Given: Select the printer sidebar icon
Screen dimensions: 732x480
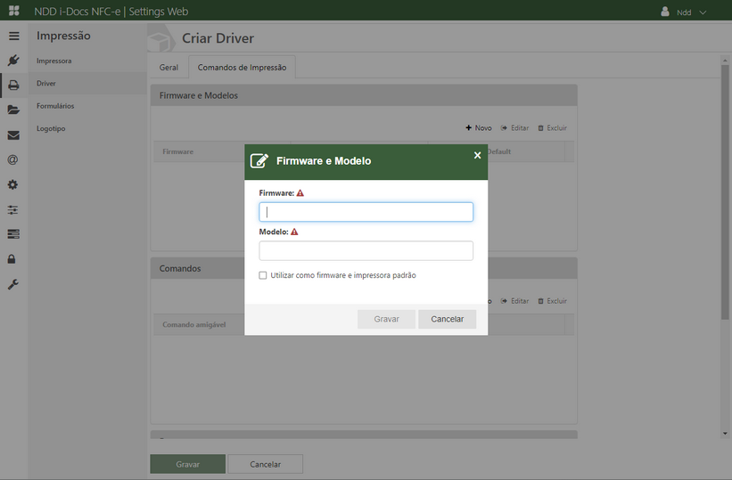Looking at the screenshot, I should (13, 85).
